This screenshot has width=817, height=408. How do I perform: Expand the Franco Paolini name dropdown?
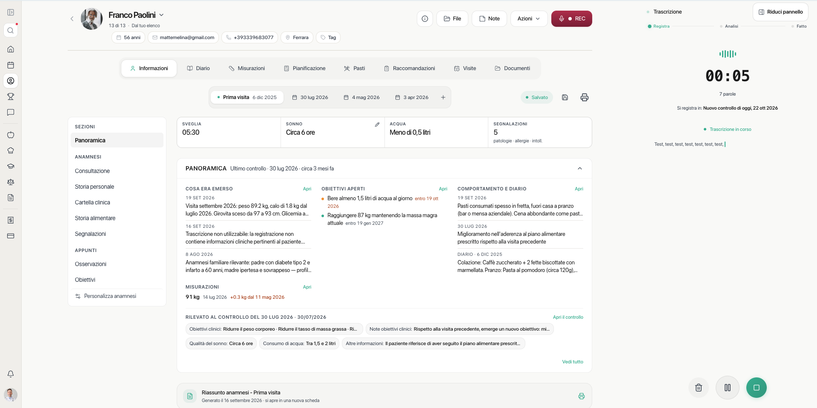click(161, 15)
